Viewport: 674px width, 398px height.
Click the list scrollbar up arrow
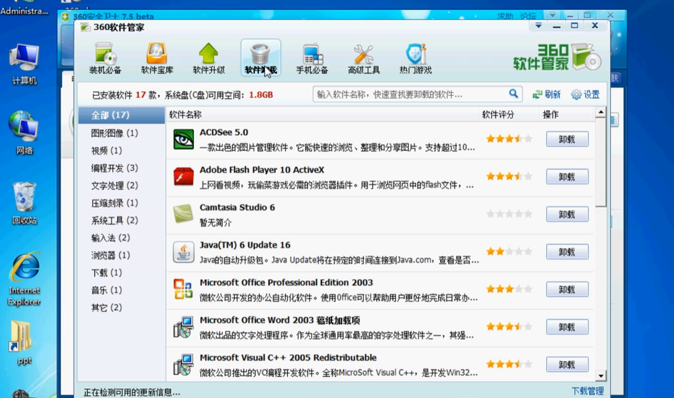click(601, 113)
